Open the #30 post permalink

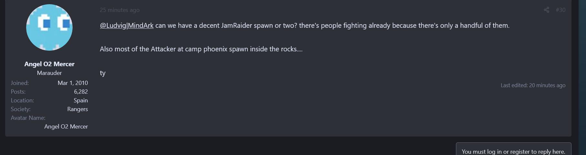pos(561,10)
